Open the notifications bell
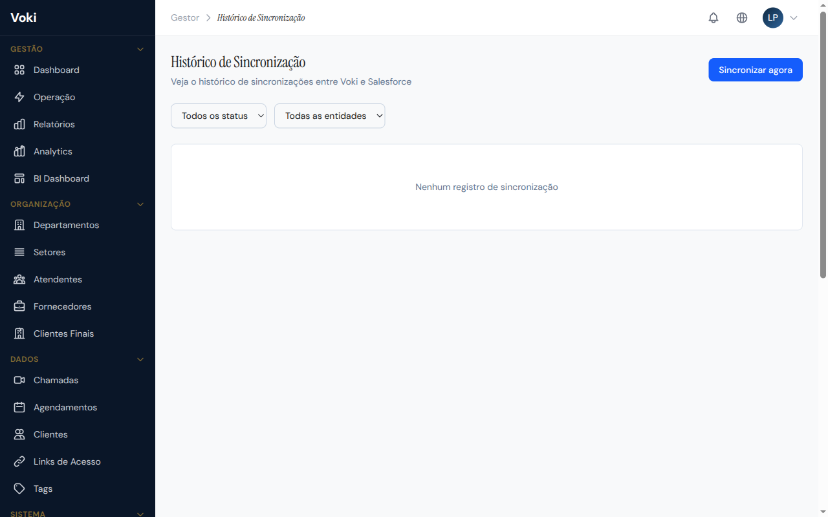The width and height of the screenshot is (828, 517). point(714,17)
